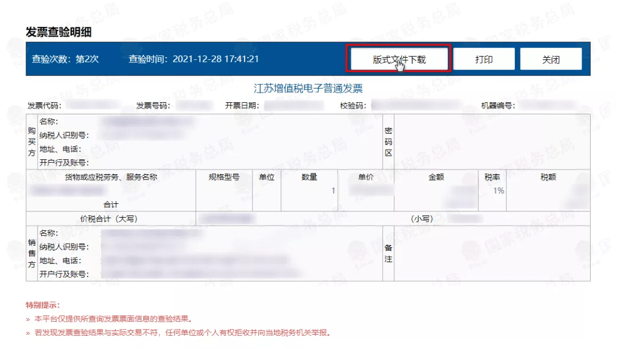Select the 机器编号 label
The image size is (617, 349).
click(498, 106)
